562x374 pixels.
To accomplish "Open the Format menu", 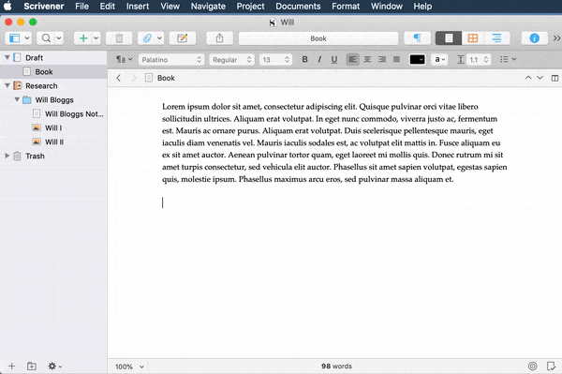I will tap(346, 7).
